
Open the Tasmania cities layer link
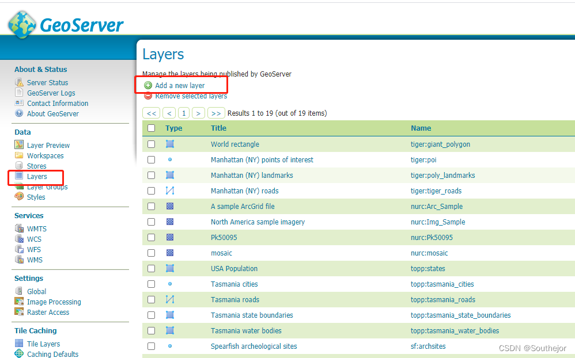pyautogui.click(x=234, y=284)
